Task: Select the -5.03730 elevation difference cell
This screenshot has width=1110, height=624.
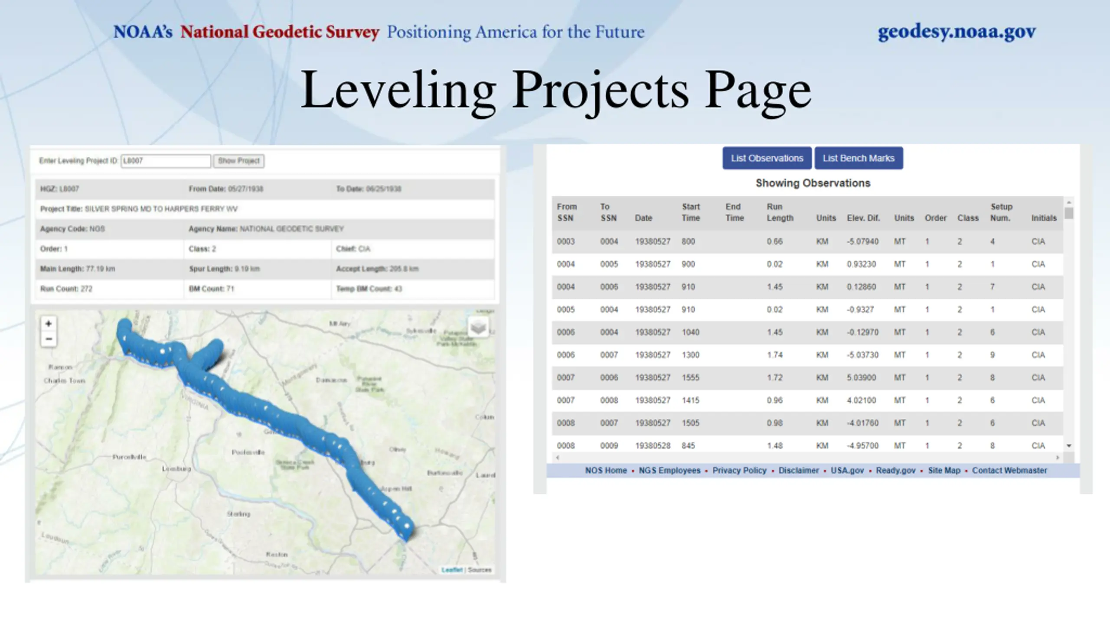Action: coord(862,355)
